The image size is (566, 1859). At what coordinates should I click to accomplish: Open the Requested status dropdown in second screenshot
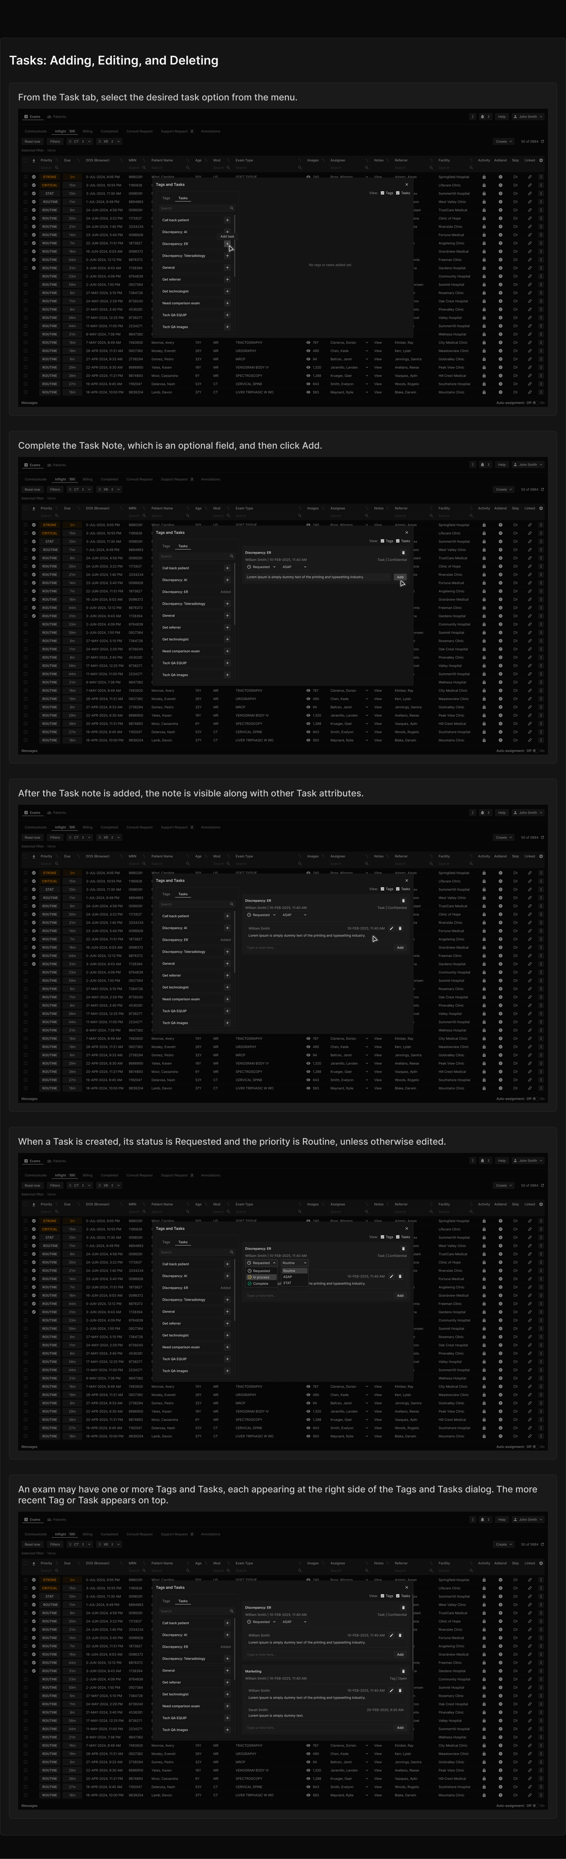[261, 567]
